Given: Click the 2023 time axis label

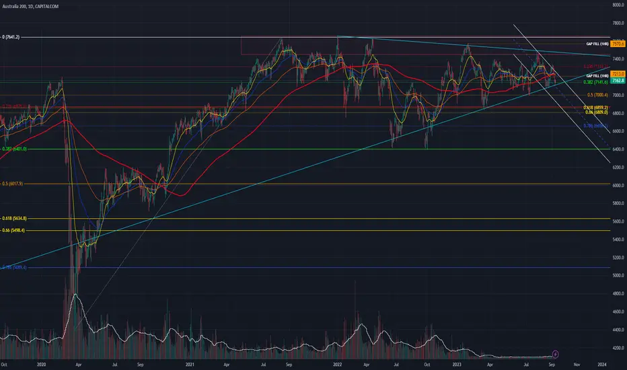Looking at the screenshot, I should [x=457, y=365].
